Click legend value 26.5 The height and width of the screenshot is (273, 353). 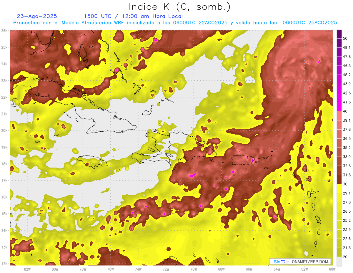347,211
